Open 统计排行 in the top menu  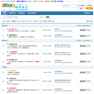click(41, 1)
